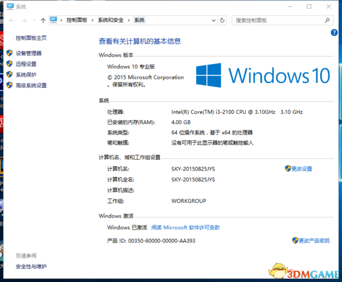The image size is (342, 282).
Task: Click the magnifier icon in search box
Action: (x=327, y=21)
